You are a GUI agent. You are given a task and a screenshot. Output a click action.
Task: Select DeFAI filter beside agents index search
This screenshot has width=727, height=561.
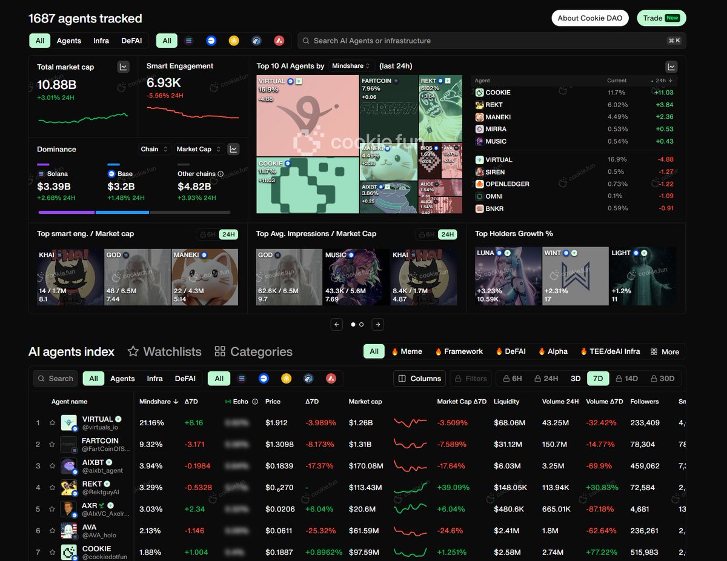[x=185, y=379]
